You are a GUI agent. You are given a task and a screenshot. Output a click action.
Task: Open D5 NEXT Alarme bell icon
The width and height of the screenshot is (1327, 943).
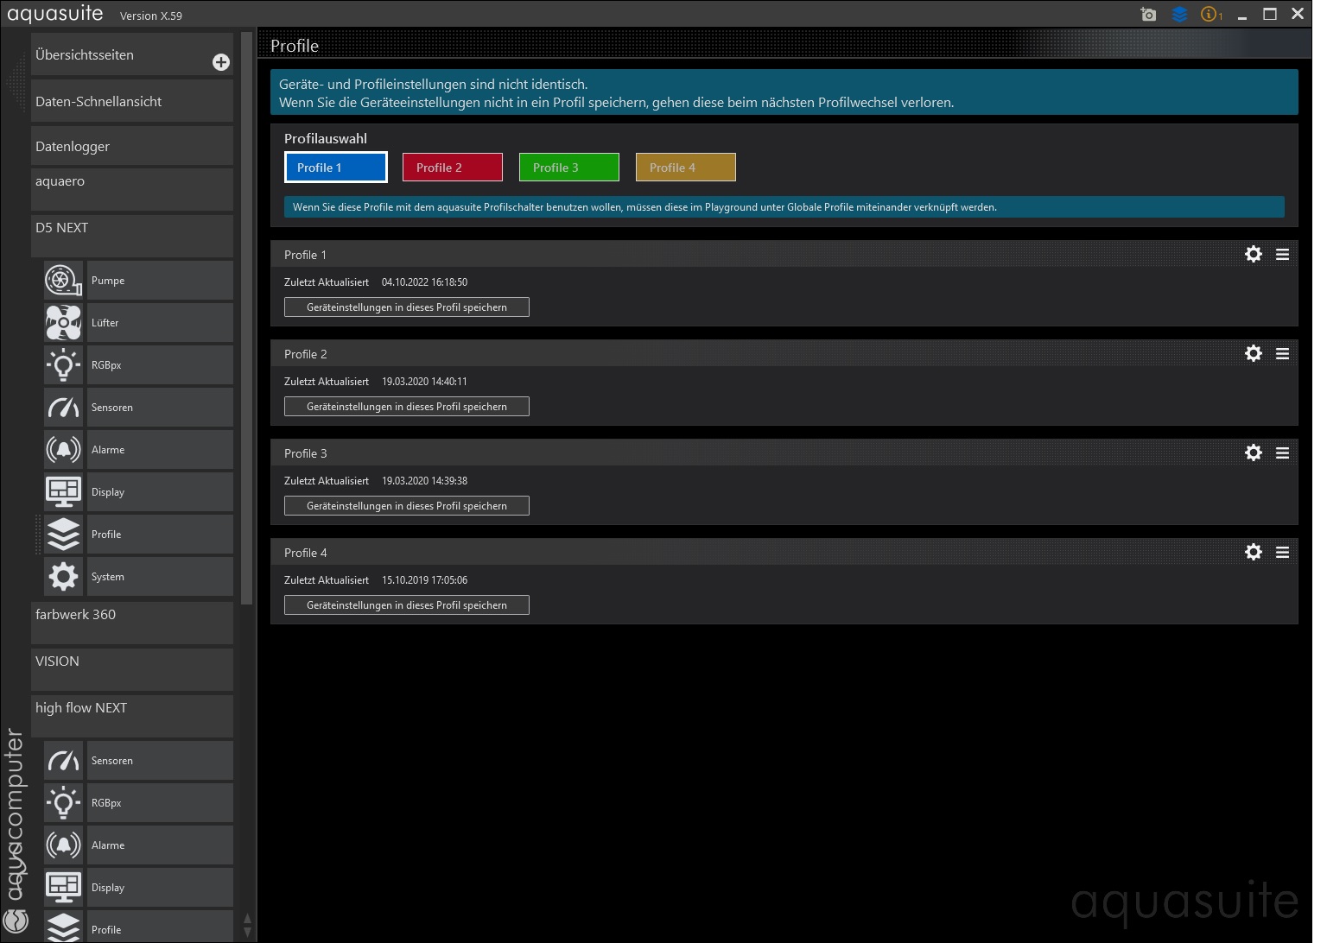pos(63,450)
